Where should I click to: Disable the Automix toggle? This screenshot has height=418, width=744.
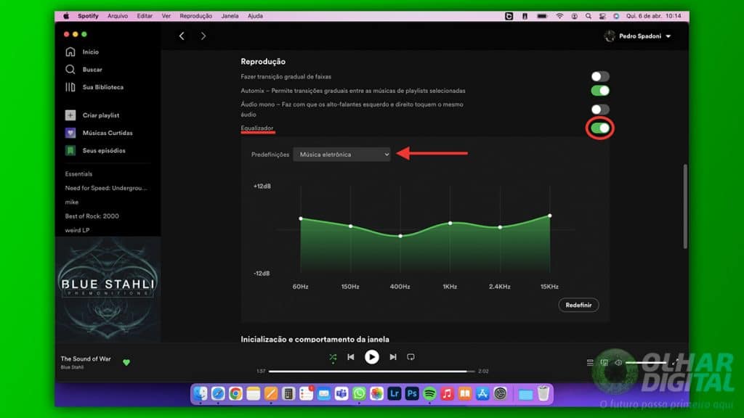(x=600, y=91)
